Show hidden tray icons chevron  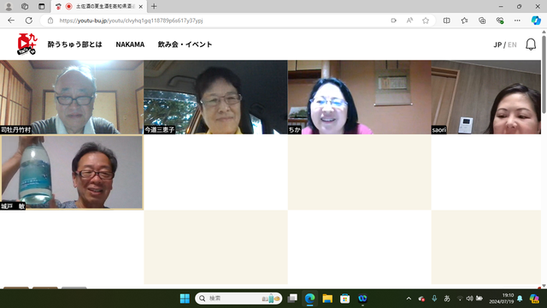tap(409, 299)
